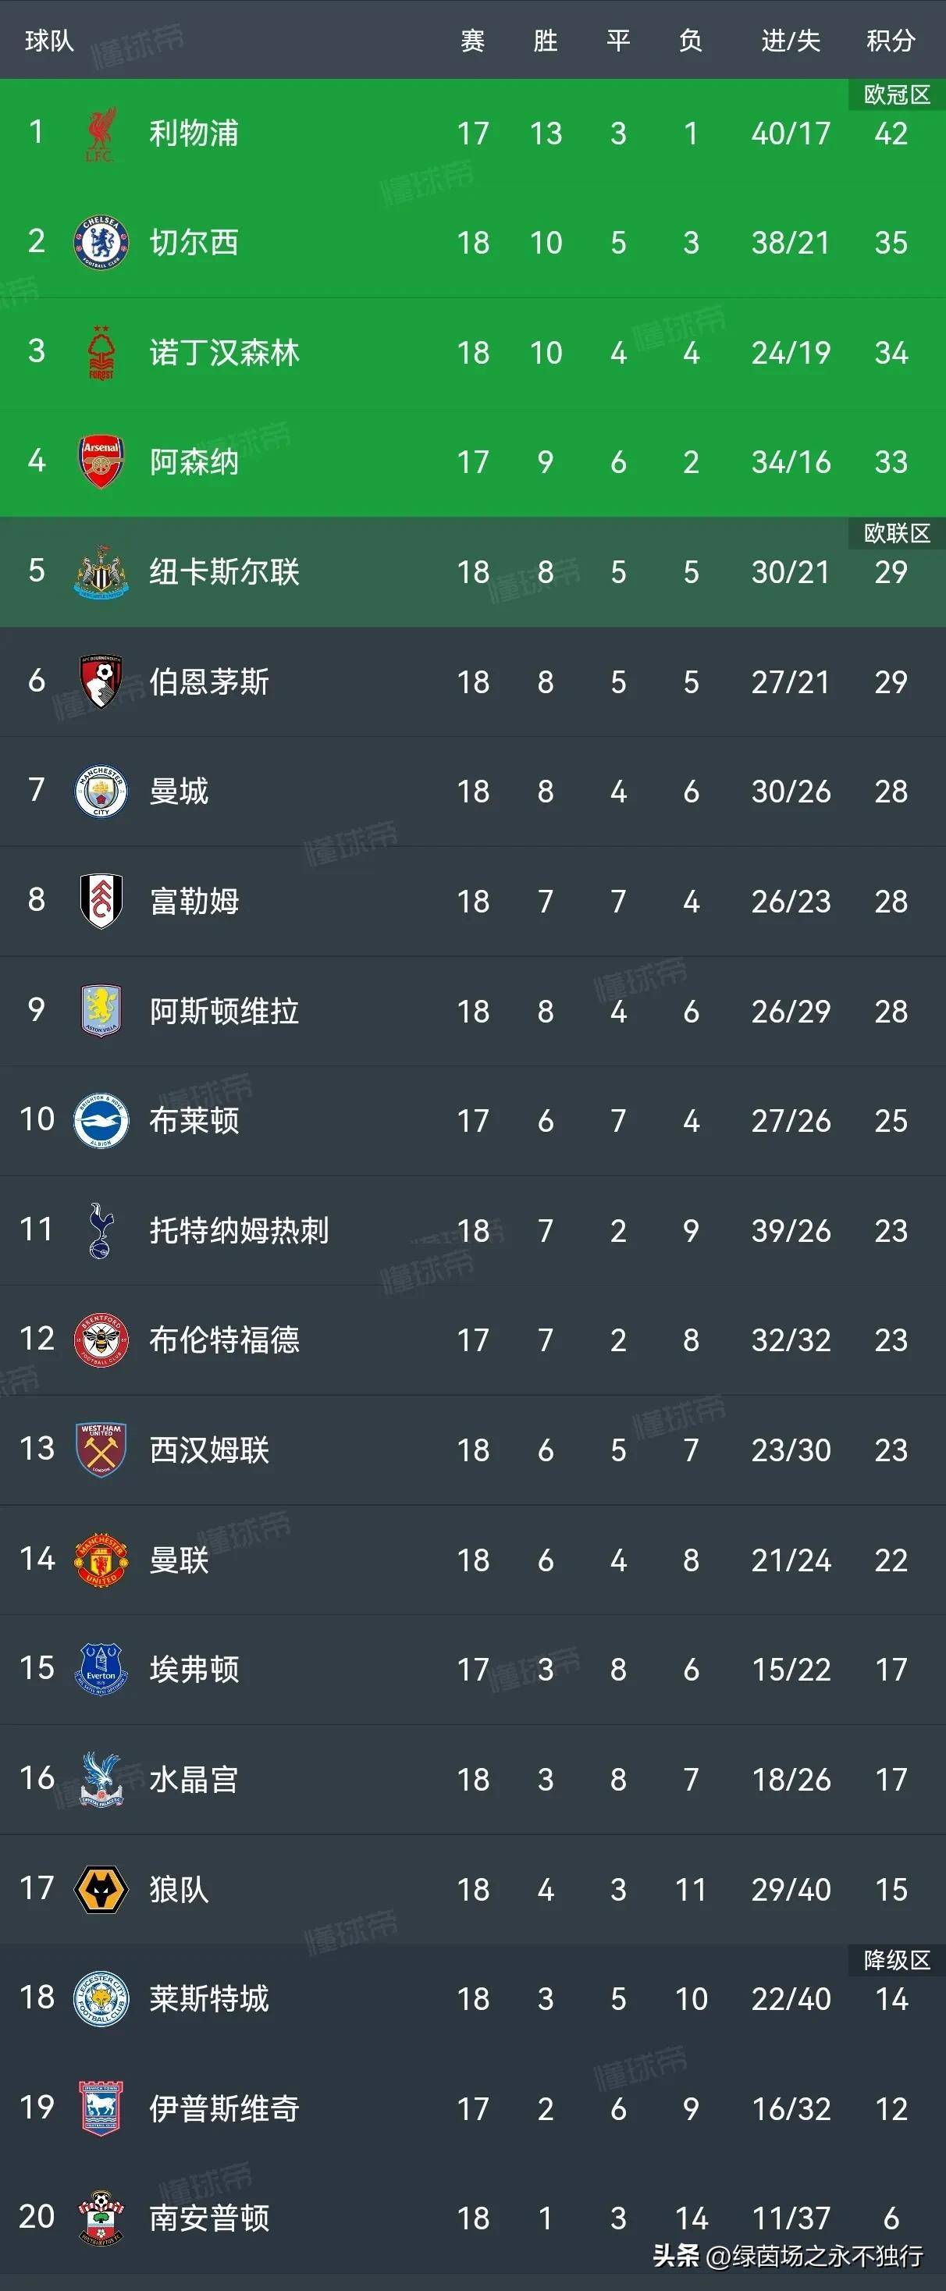
Task: Select the 伊普斯维奇 table row name
Action: pyautogui.click(x=224, y=2108)
